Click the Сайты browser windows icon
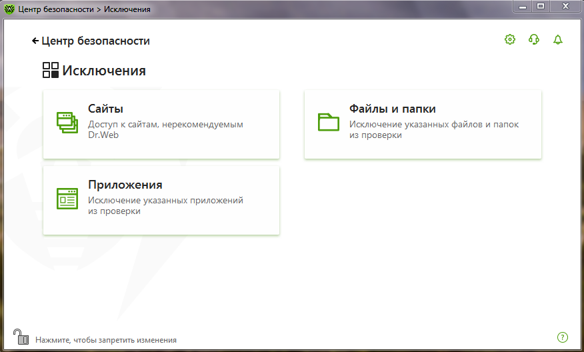 tap(67, 123)
